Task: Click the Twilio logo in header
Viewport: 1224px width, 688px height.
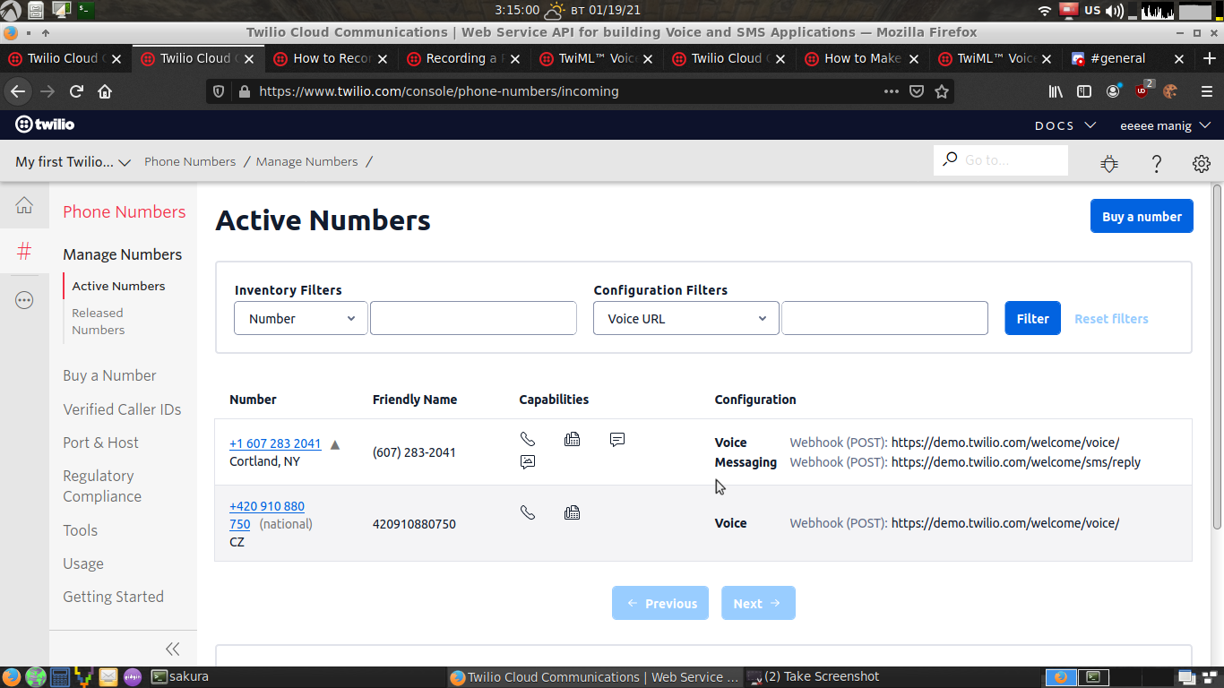Action: coord(45,125)
